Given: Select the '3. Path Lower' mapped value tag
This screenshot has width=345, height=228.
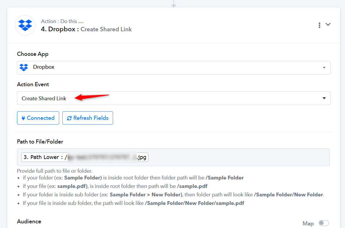Looking at the screenshot, I should [x=85, y=157].
